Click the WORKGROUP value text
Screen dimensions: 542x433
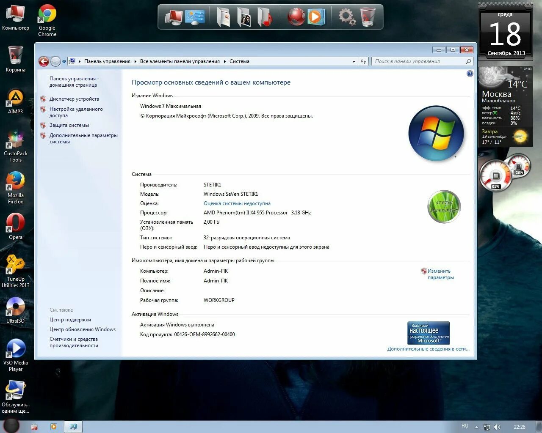point(219,300)
